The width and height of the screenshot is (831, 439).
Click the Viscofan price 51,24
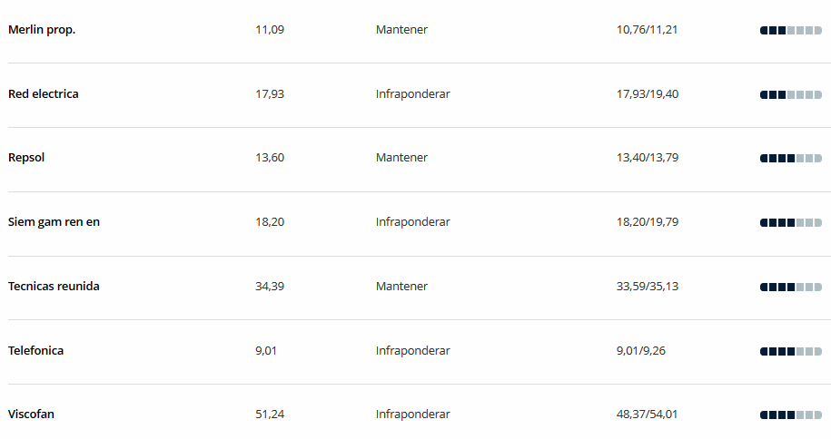tap(270, 415)
